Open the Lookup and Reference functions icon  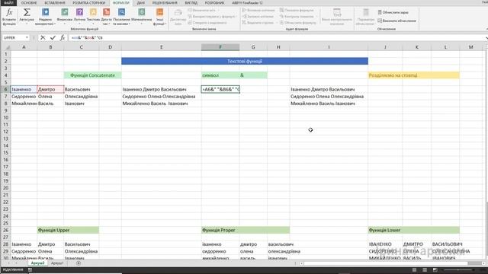tap(121, 12)
